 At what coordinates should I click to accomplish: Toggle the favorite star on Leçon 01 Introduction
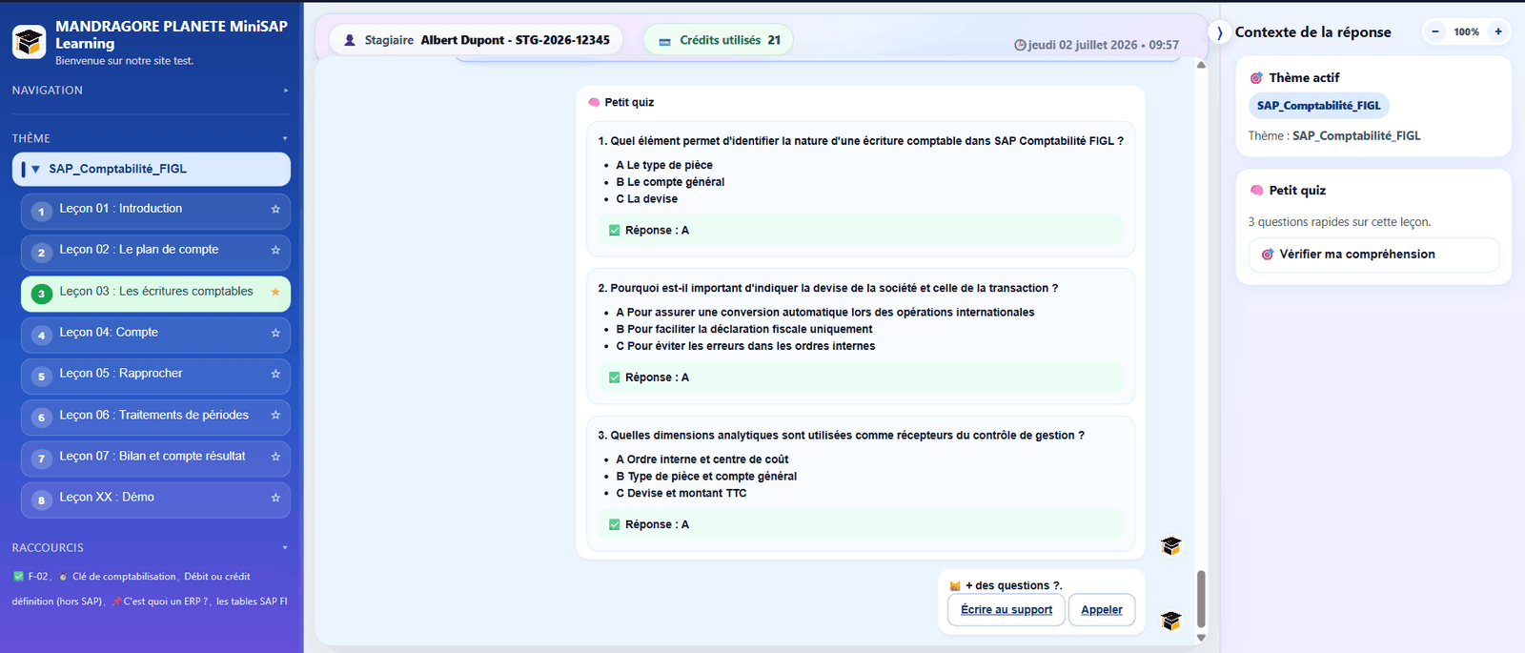(275, 209)
